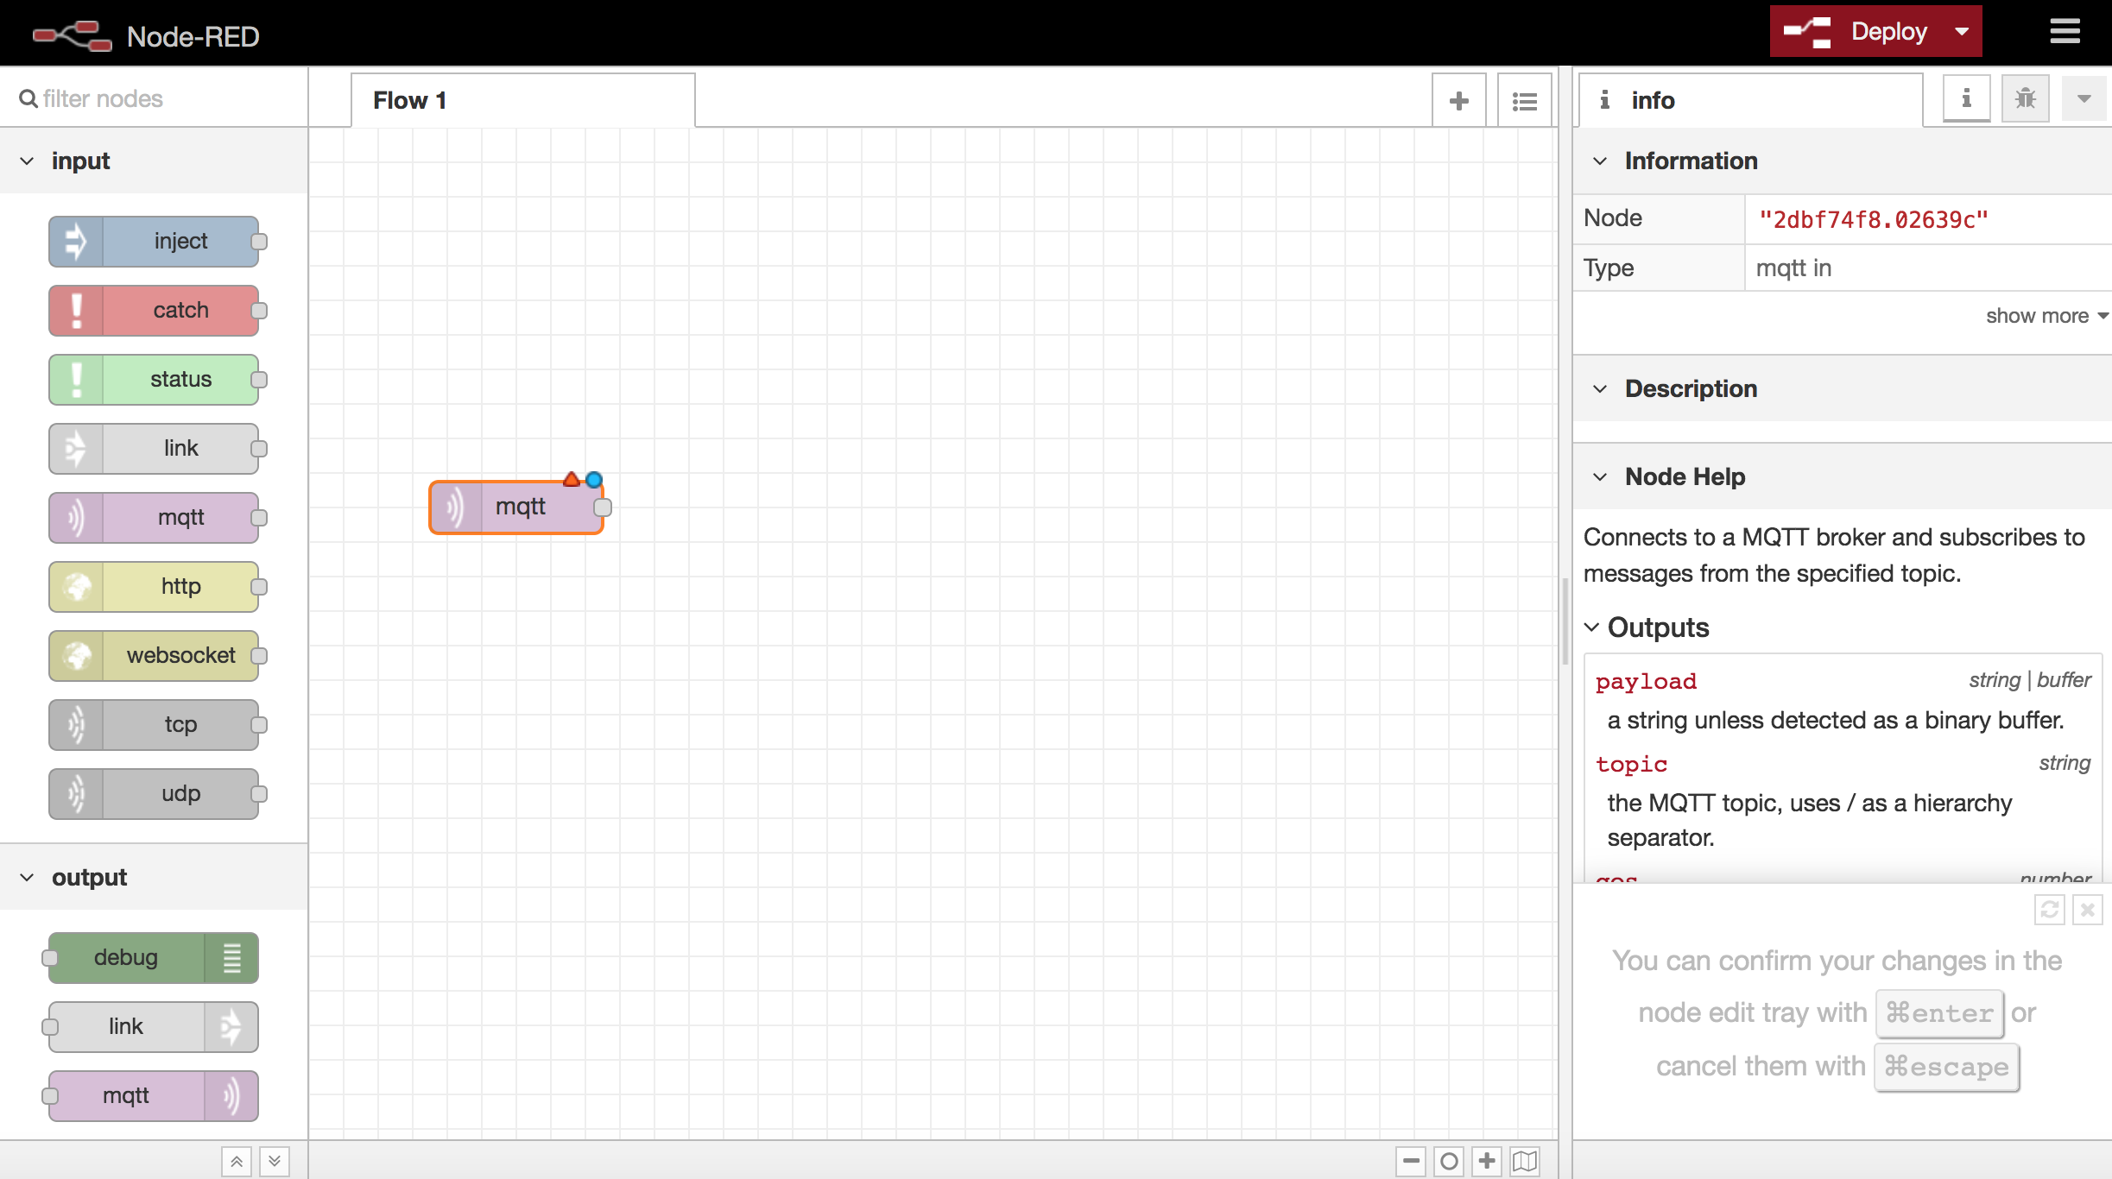Open Deploy options dropdown arrow
Image resolution: width=2112 pixels, height=1179 pixels.
point(1962,32)
